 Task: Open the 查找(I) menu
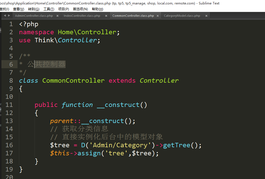pyautogui.click(x=4, y=9)
